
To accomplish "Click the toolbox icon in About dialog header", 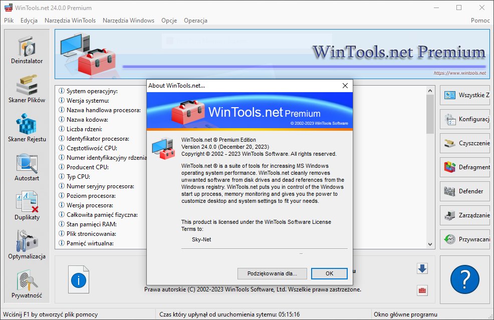I will coord(188,112).
